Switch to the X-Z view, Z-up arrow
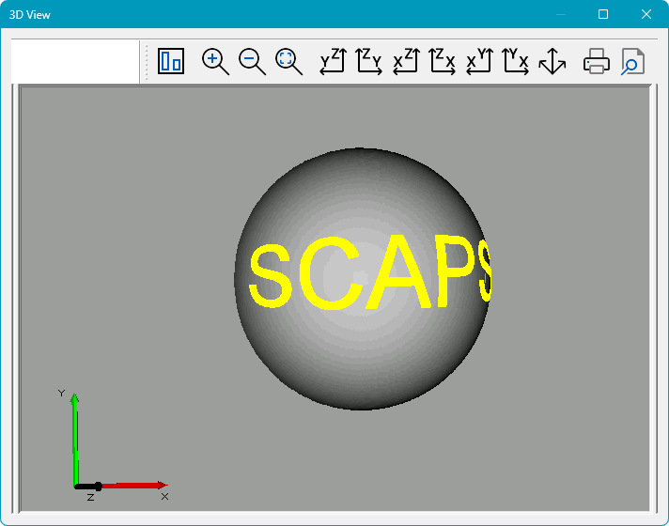Viewport: 669px width, 526px height. (x=406, y=61)
